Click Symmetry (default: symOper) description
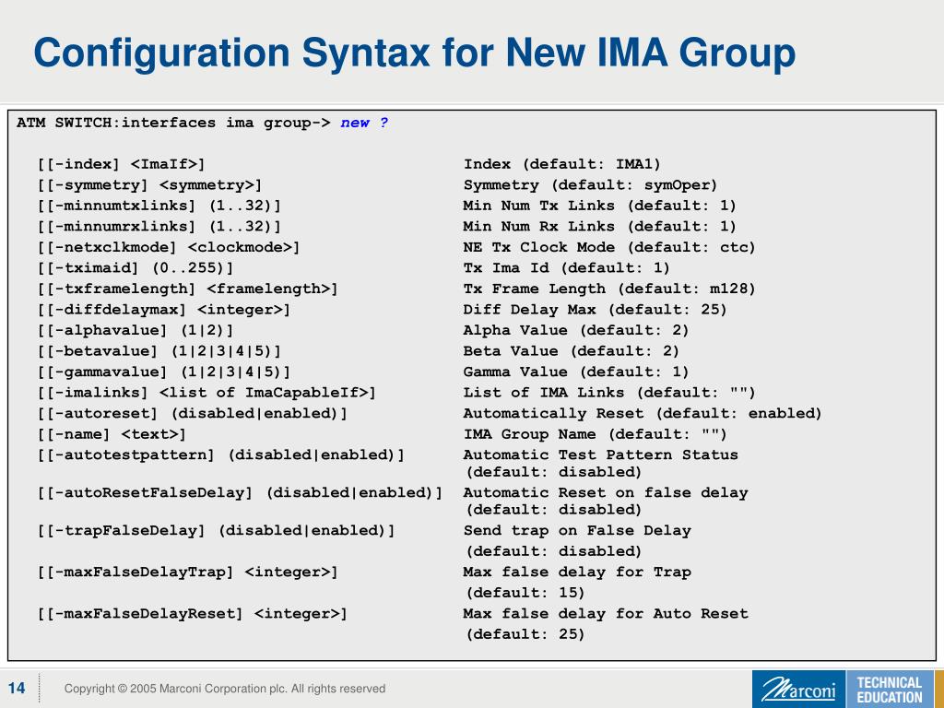 (590, 185)
